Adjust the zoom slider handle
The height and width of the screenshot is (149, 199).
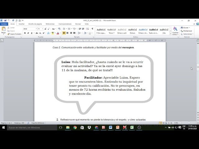pyautogui.click(x=189, y=123)
